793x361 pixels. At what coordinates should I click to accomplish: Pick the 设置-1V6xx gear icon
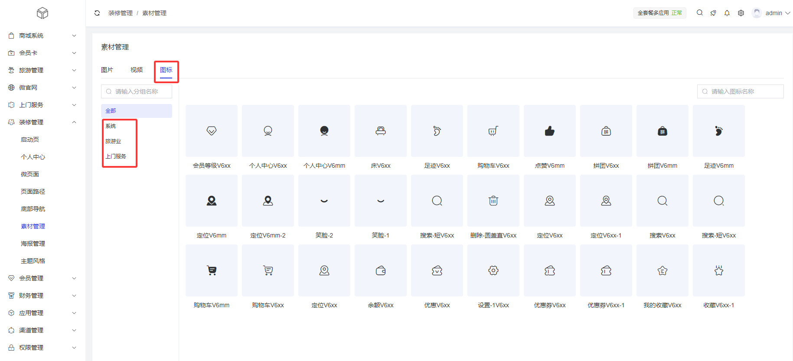pos(493,270)
